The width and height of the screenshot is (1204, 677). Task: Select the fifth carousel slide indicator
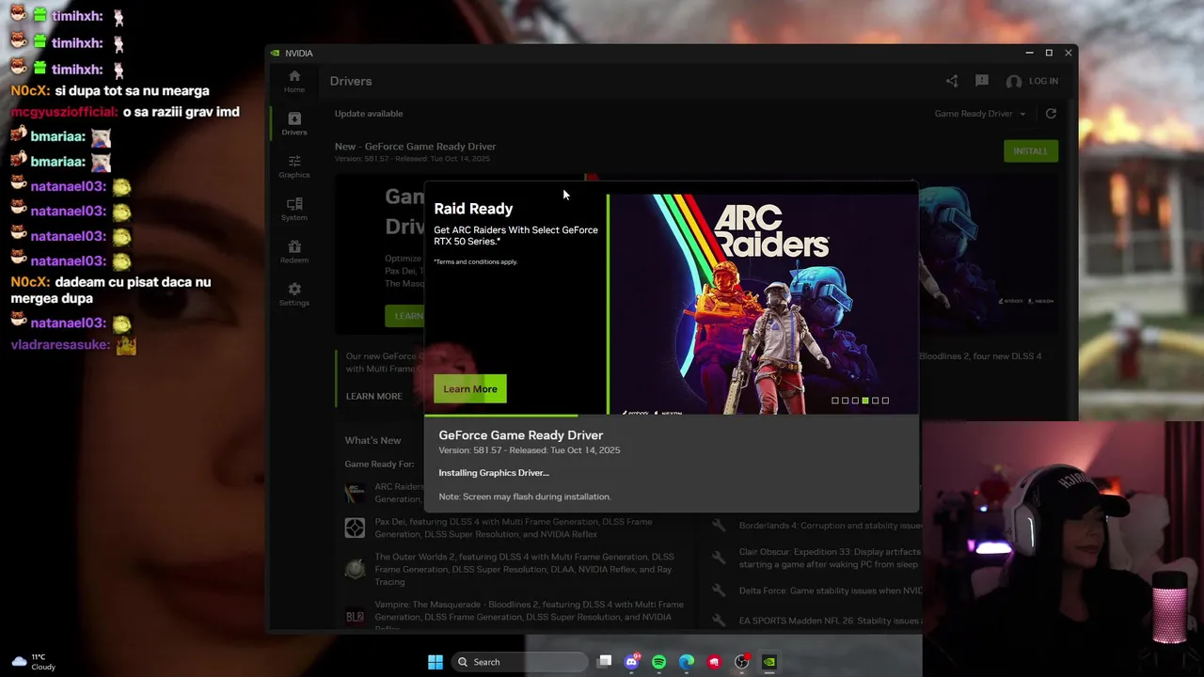pyautogui.click(x=875, y=401)
